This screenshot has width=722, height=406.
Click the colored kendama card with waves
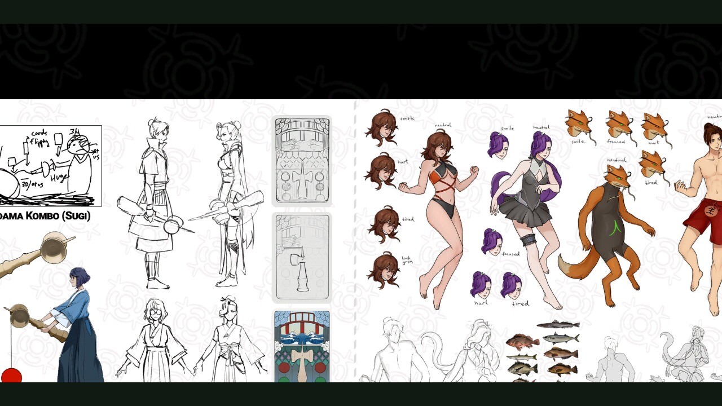click(x=302, y=346)
